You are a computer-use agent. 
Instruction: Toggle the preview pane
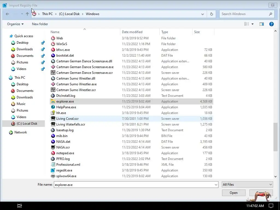262,24
